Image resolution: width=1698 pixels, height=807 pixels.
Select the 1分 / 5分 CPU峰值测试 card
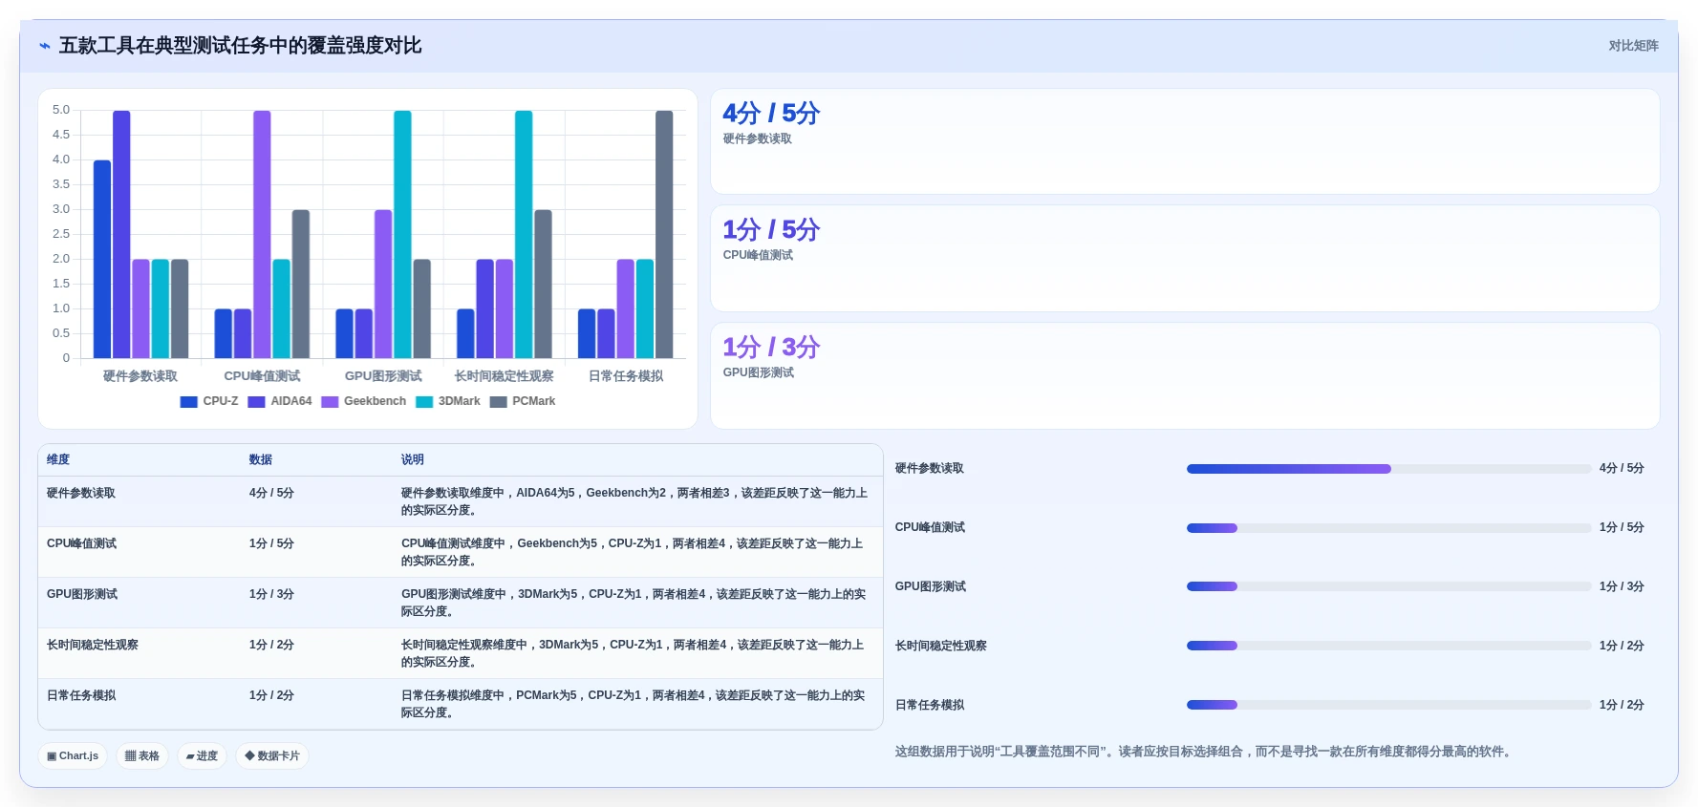[1185, 258]
